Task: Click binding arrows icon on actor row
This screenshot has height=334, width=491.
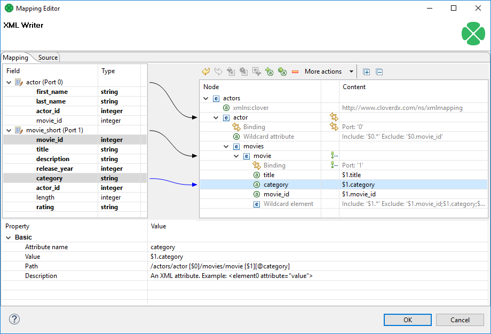Action: click(334, 117)
